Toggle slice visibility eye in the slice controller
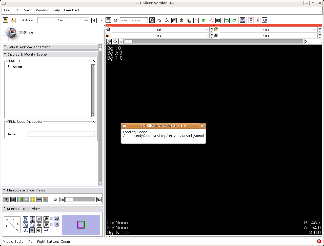Screen dimensions: 324x246 pyautogui.click(x=115, y=41)
